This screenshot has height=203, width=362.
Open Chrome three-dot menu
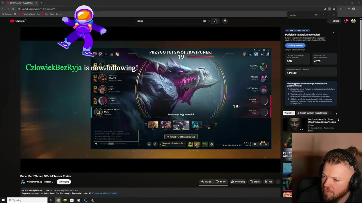(x=358, y=9)
